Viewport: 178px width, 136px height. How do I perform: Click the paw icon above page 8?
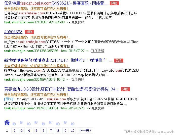[x=58, y=124]
